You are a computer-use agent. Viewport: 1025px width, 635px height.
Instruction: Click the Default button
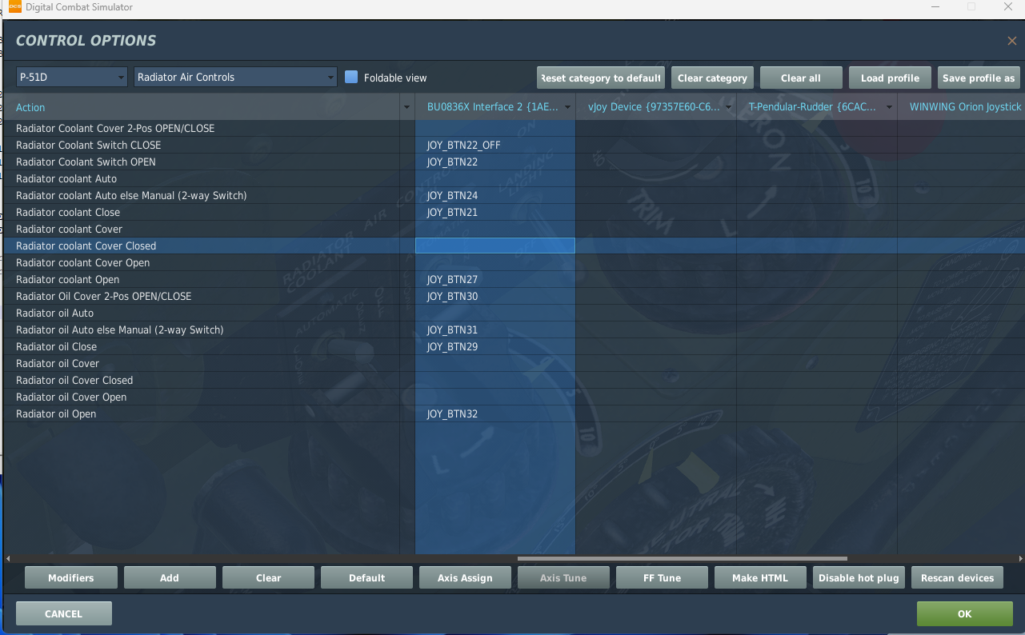pos(366,577)
